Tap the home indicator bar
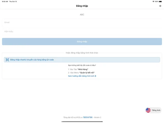 point(82,122)
